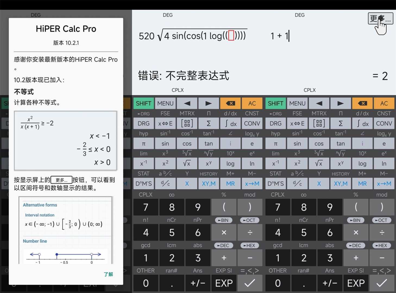Open the matrix entry key

(187, 123)
